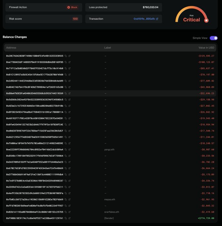This screenshot has height=226, width=222.
Task: Click the Risk score value 100
Action: coord(75,19)
